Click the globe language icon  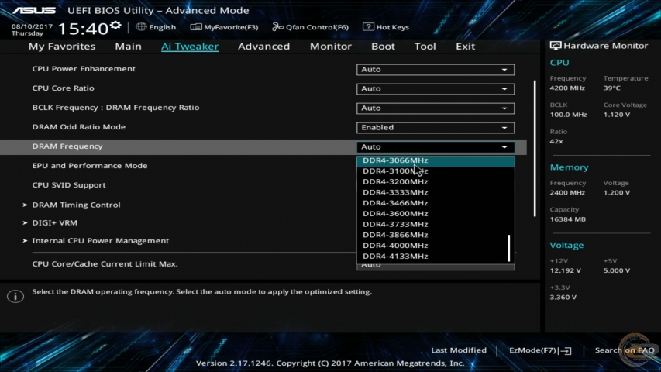click(x=141, y=26)
